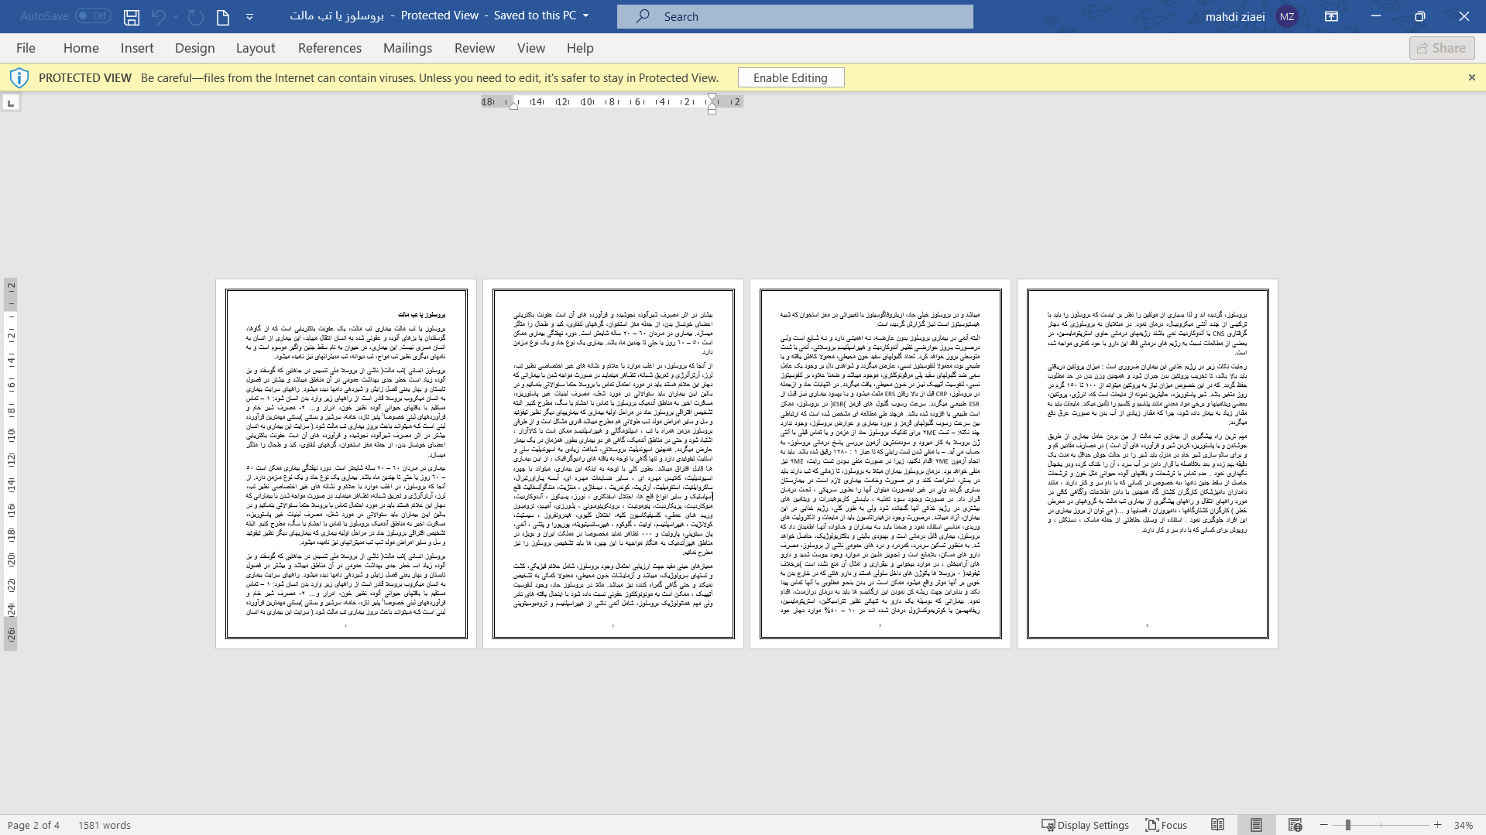
Task: Toggle the AutoSave switch
Action: pos(93,15)
